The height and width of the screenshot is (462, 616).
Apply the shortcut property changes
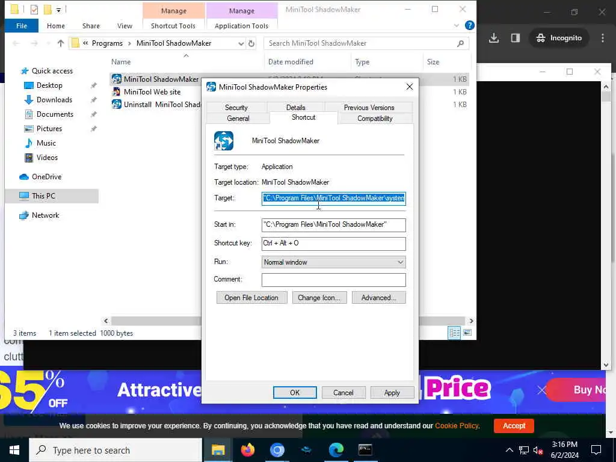pyautogui.click(x=392, y=392)
